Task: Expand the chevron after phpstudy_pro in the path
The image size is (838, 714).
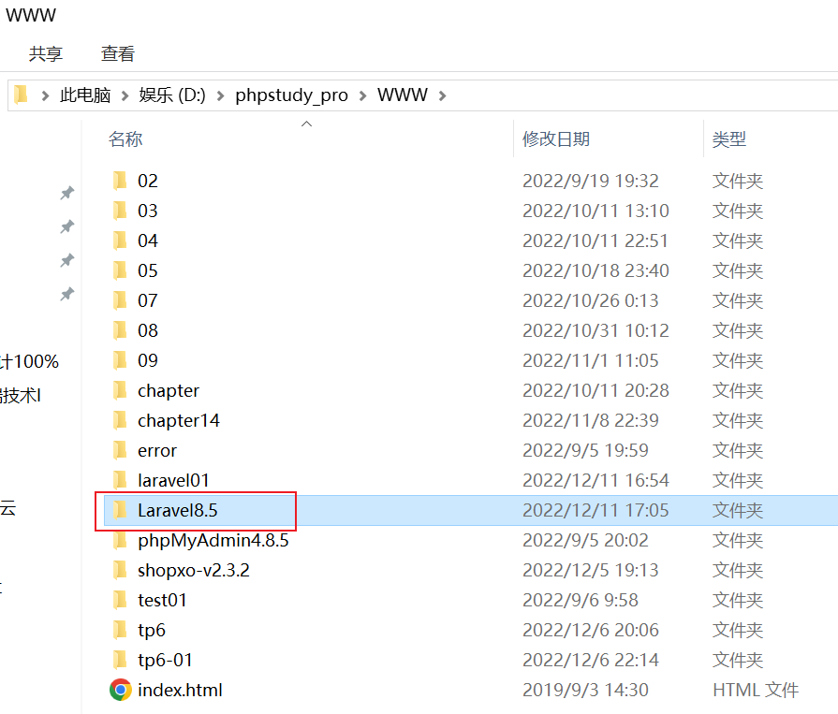Action: [x=363, y=95]
